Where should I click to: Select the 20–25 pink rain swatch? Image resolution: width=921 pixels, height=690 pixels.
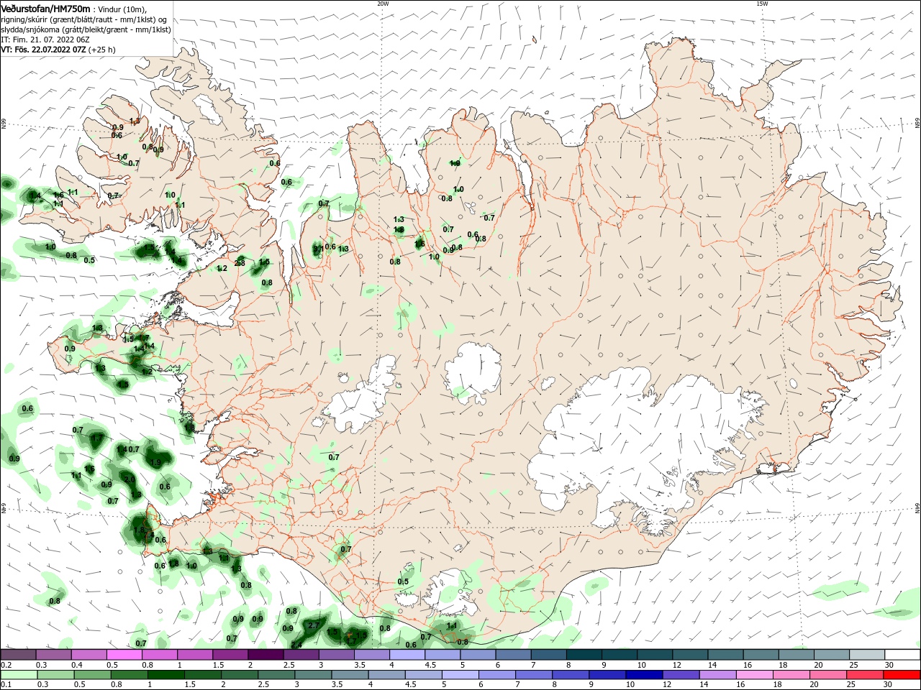830,675
